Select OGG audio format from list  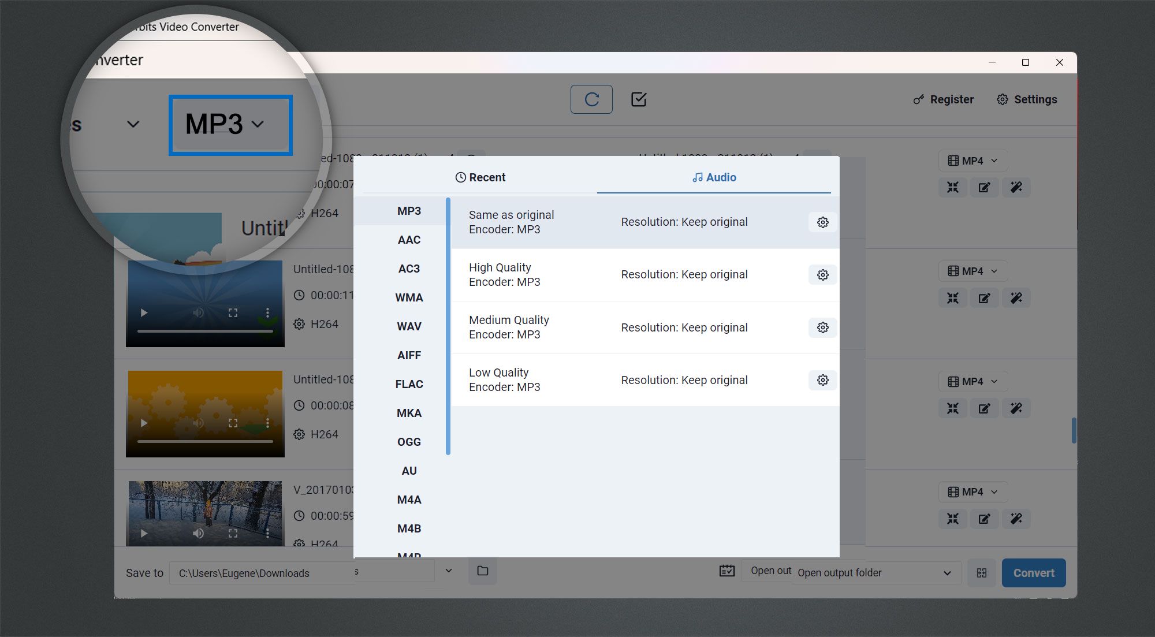click(408, 442)
